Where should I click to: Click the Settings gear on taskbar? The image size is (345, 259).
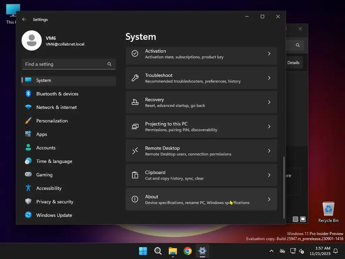tap(202, 251)
